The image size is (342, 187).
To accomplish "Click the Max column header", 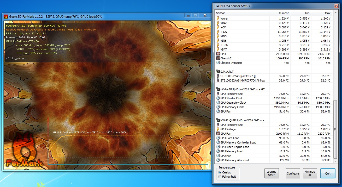I will [322, 13].
